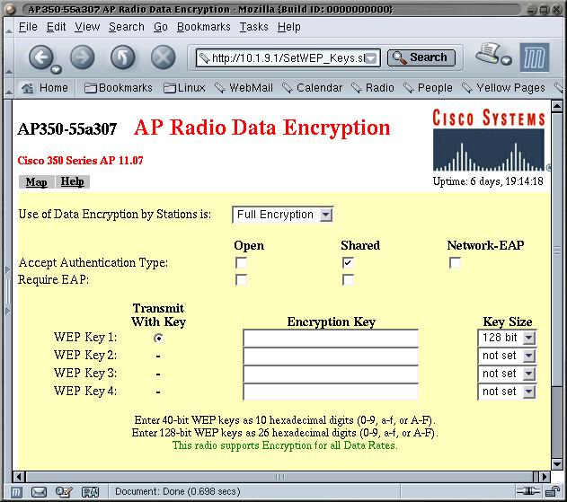Click the Print icon in the toolbar
The image size is (567, 502).
click(x=488, y=54)
